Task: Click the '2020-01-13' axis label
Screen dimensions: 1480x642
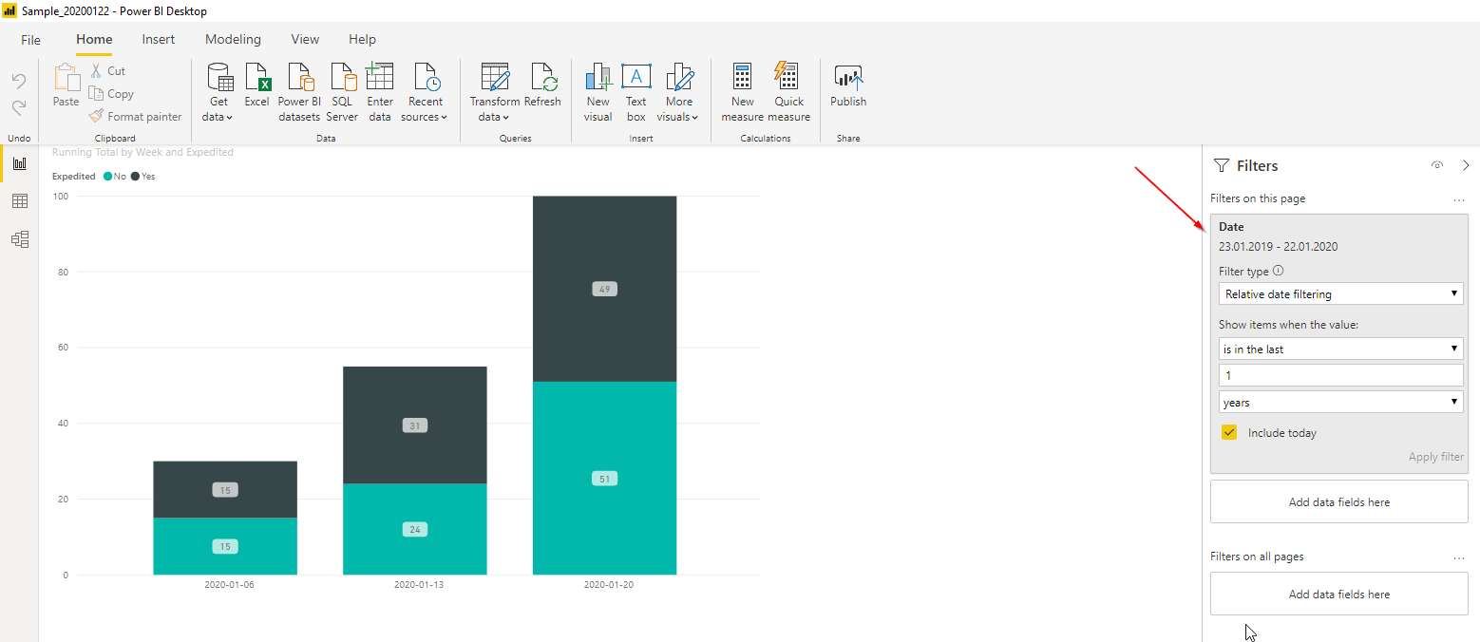Action: point(418,585)
